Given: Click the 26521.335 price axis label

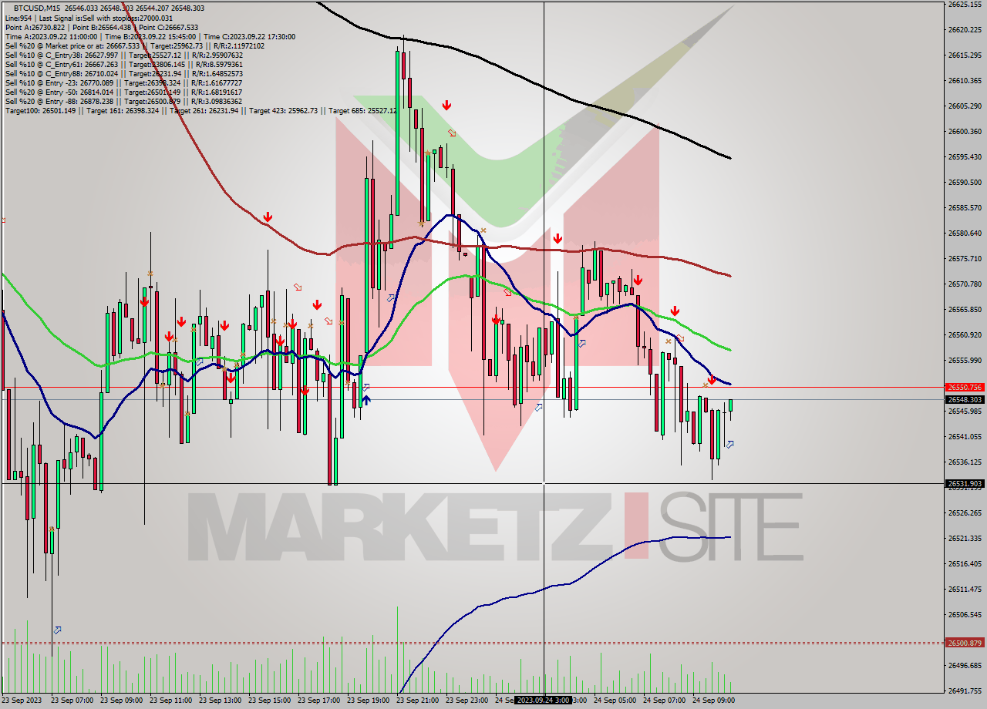Looking at the screenshot, I should (x=964, y=538).
